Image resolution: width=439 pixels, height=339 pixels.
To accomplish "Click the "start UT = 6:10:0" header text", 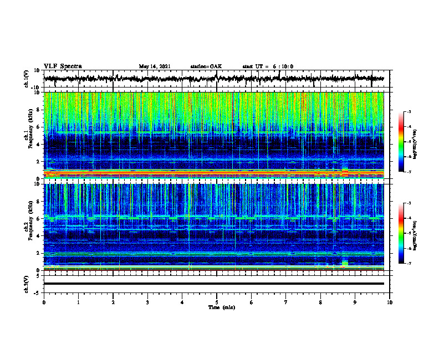I will (268, 66).
